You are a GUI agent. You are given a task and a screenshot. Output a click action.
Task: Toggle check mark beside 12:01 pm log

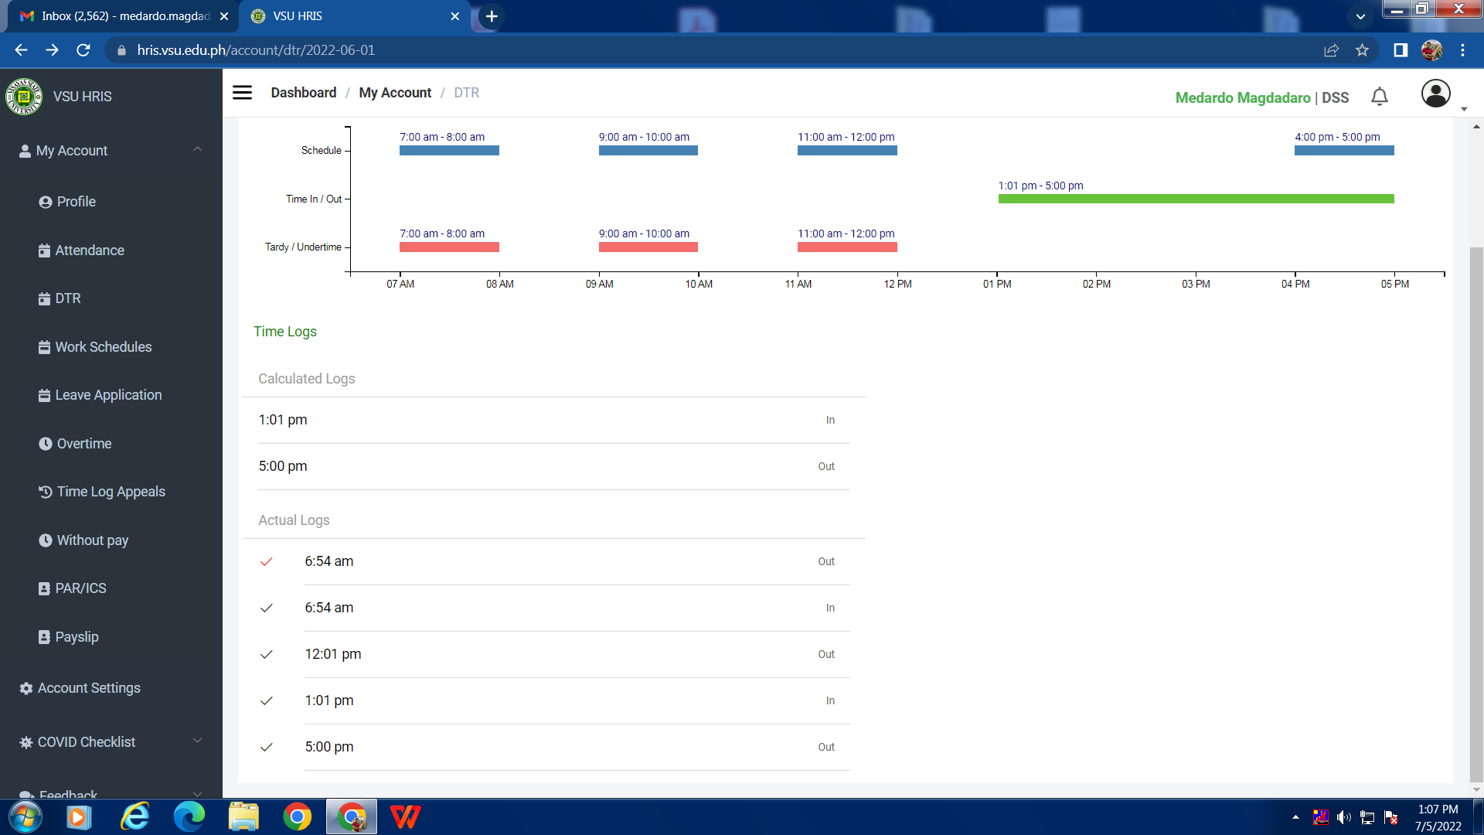point(267,655)
